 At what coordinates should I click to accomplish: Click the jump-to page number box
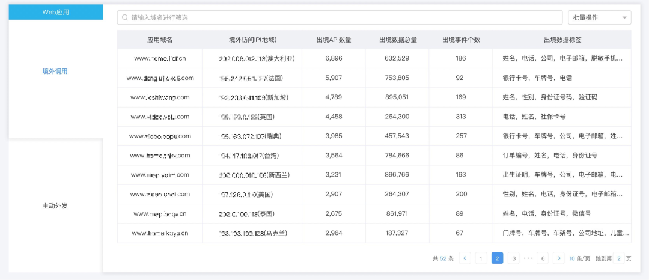(x=619, y=258)
